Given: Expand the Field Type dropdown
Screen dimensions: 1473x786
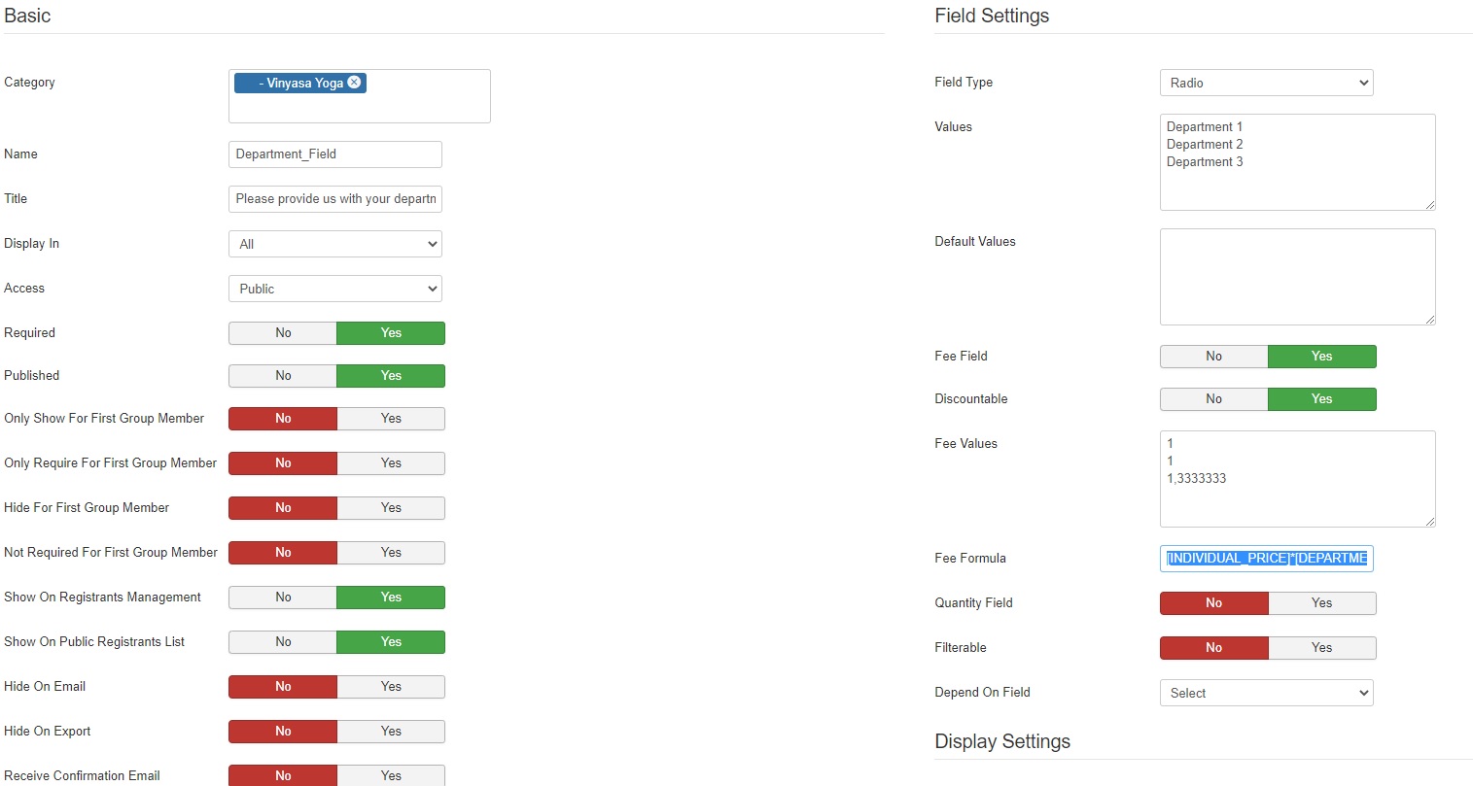Looking at the screenshot, I should click(x=1266, y=83).
